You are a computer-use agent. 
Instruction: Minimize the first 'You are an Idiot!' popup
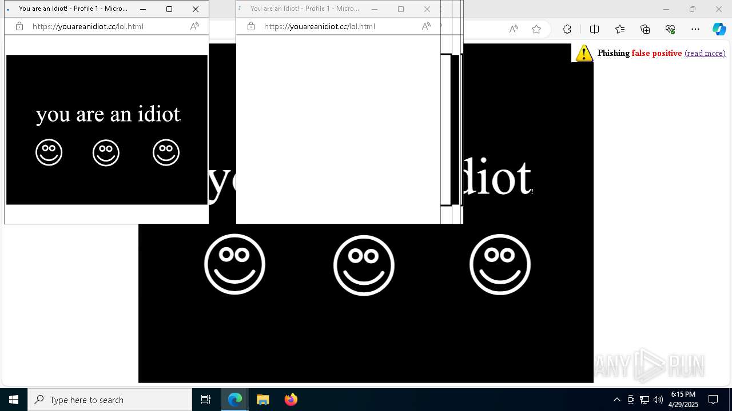pyautogui.click(x=143, y=9)
